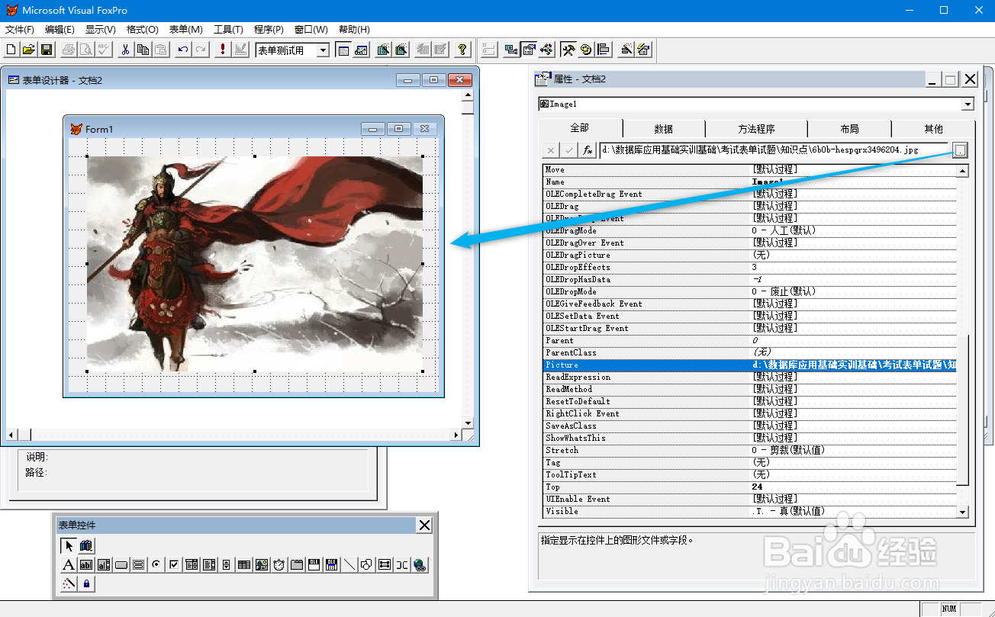Click the ellipsis browse button beside Picture path
This screenshot has height=617, width=995.
pyautogui.click(x=960, y=150)
